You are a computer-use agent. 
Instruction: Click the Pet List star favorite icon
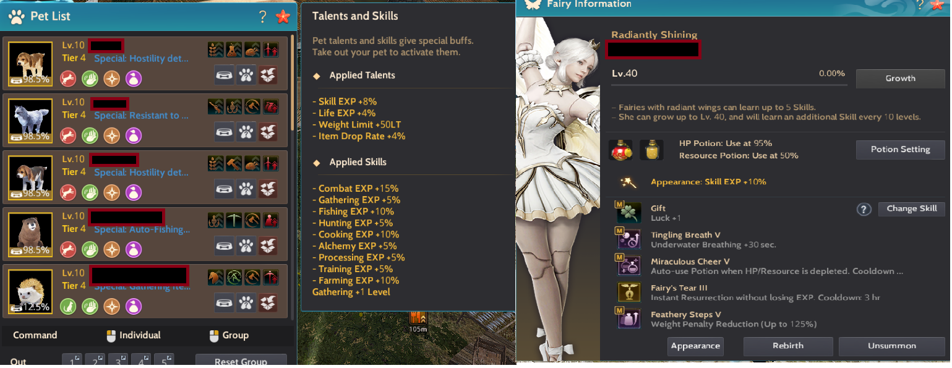coord(283,17)
